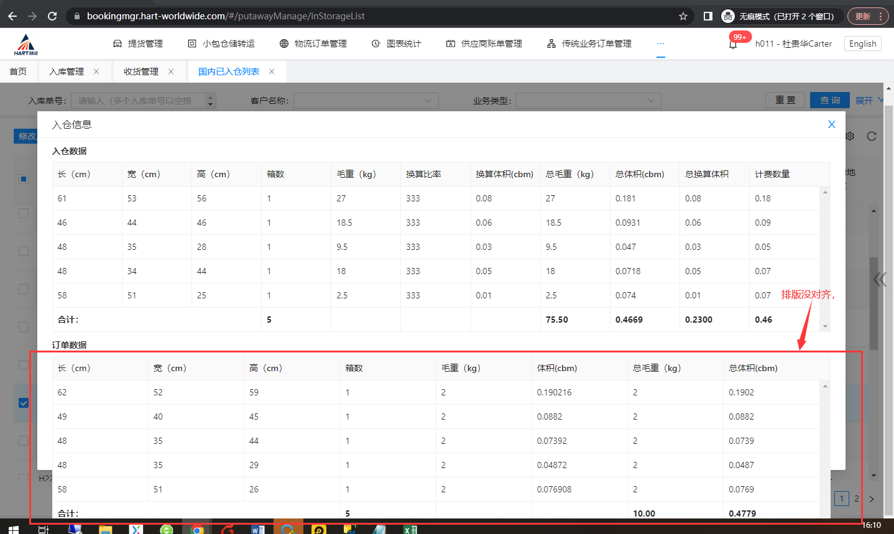Viewport: 894px width, 534px height.
Task: Toggle the header select-all checkbox
Action: tap(24, 179)
